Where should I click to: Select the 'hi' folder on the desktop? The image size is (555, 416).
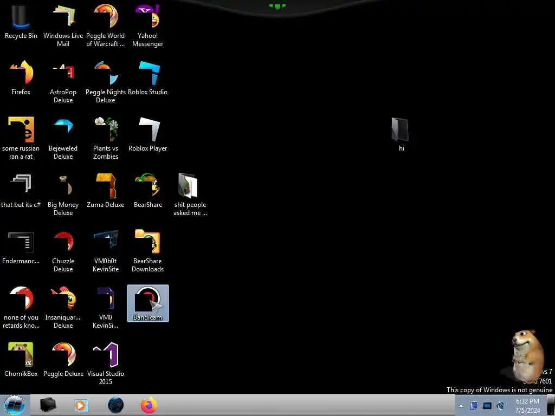point(402,134)
